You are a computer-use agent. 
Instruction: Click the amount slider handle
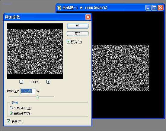[x=38, y=97]
